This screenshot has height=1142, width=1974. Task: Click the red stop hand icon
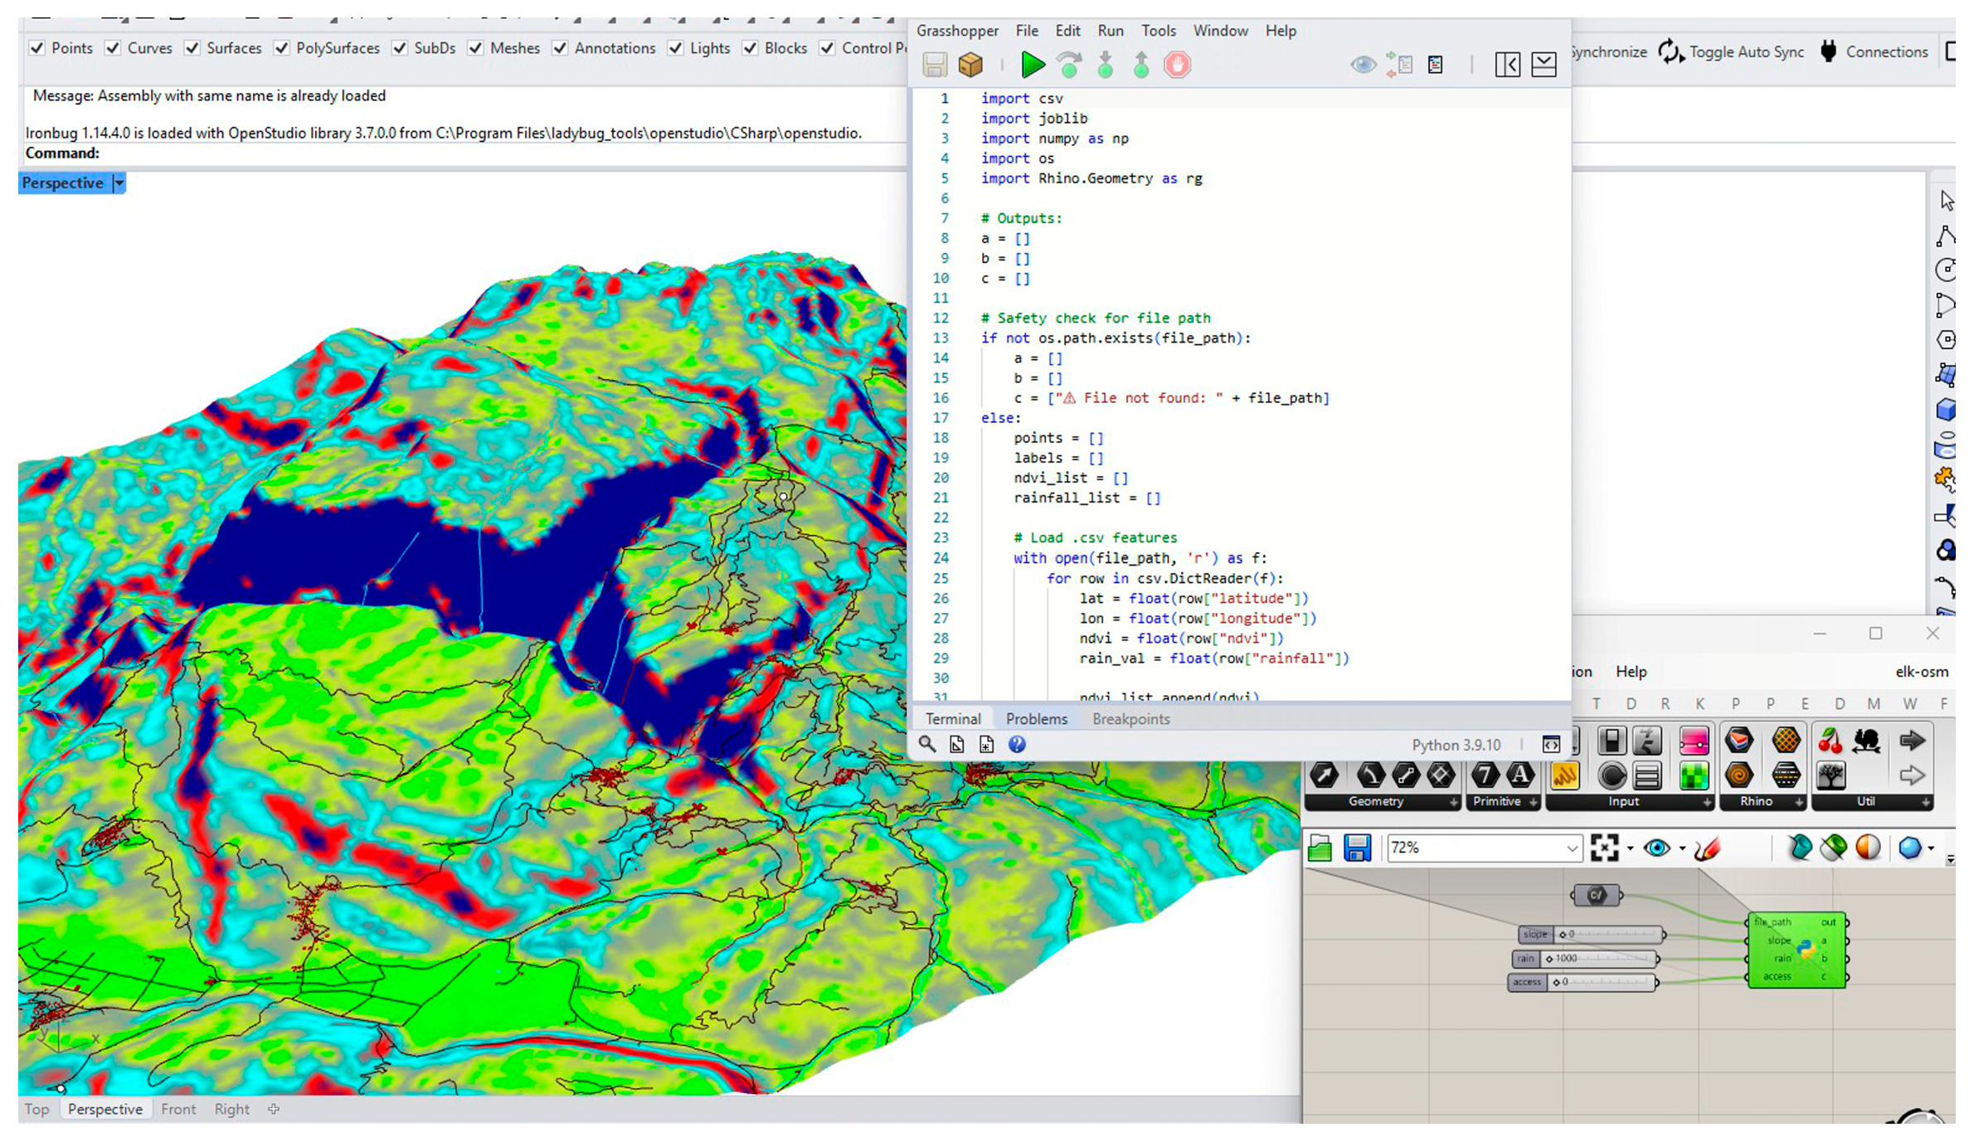tap(1176, 65)
